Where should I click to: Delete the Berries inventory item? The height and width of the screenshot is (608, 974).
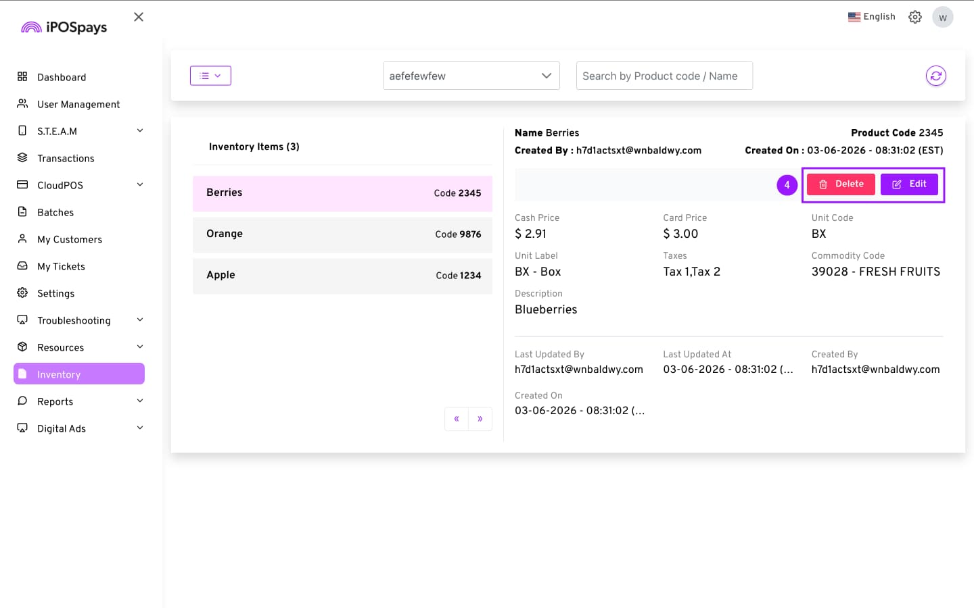point(841,184)
